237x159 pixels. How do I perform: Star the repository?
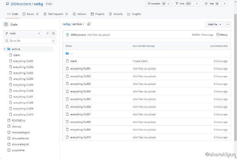pos(212,4)
